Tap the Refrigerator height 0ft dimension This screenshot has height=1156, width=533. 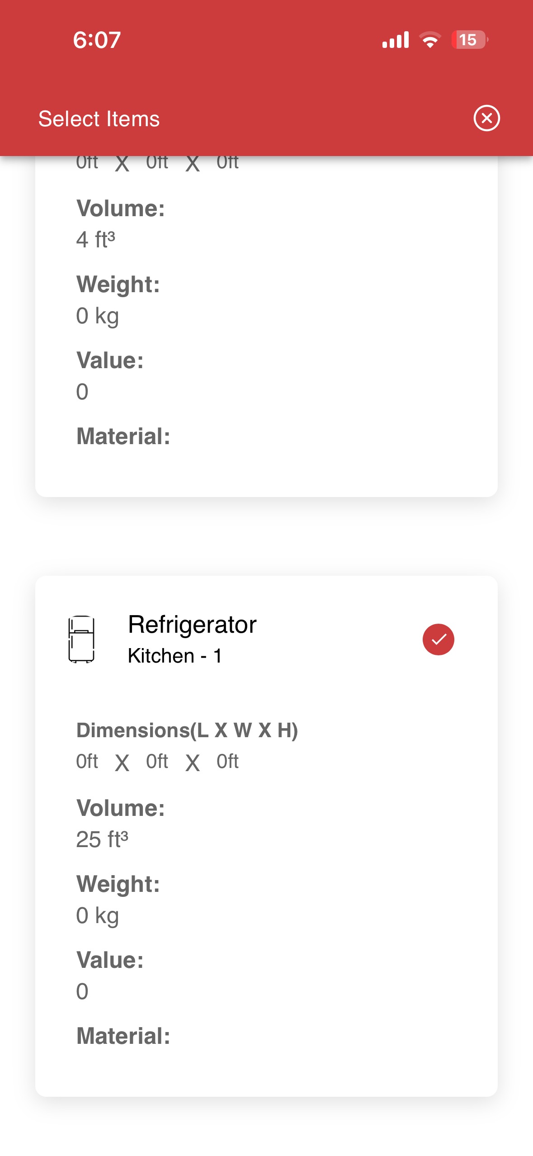(x=227, y=761)
